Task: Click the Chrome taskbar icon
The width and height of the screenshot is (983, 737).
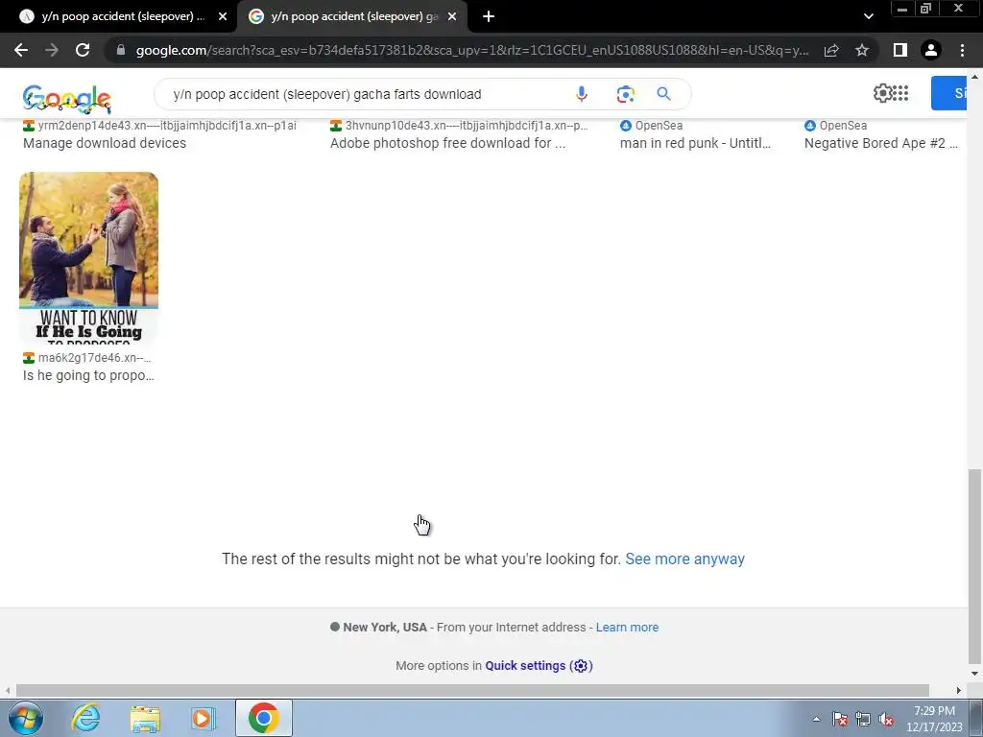Action: [x=264, y=718]
